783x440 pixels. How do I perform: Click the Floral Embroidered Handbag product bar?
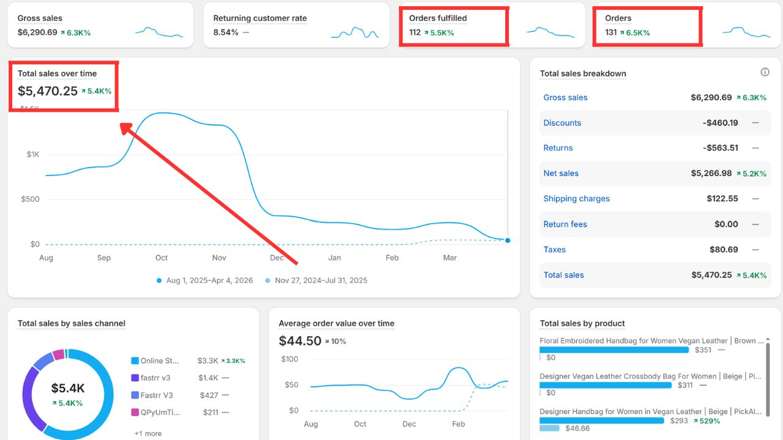point(614,350)
